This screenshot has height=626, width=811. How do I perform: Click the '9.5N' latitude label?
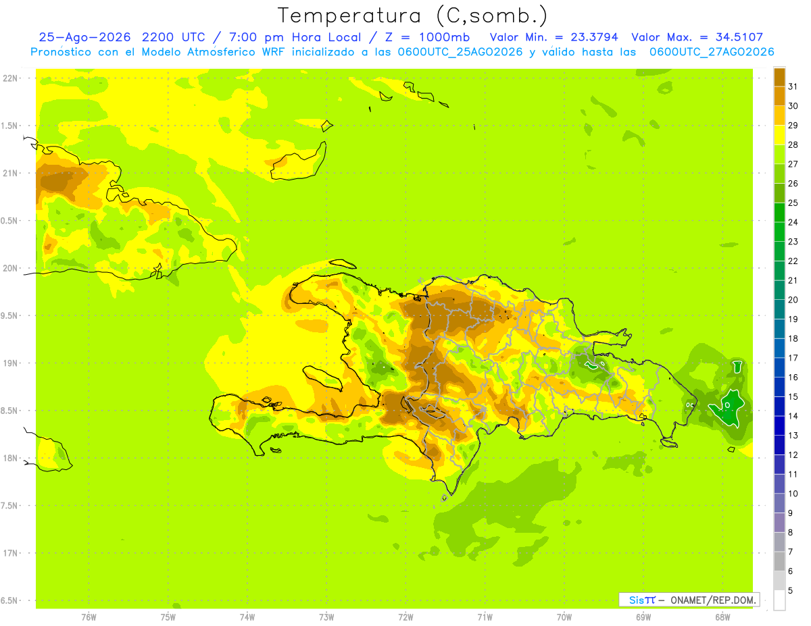click(x=10, y=316)
